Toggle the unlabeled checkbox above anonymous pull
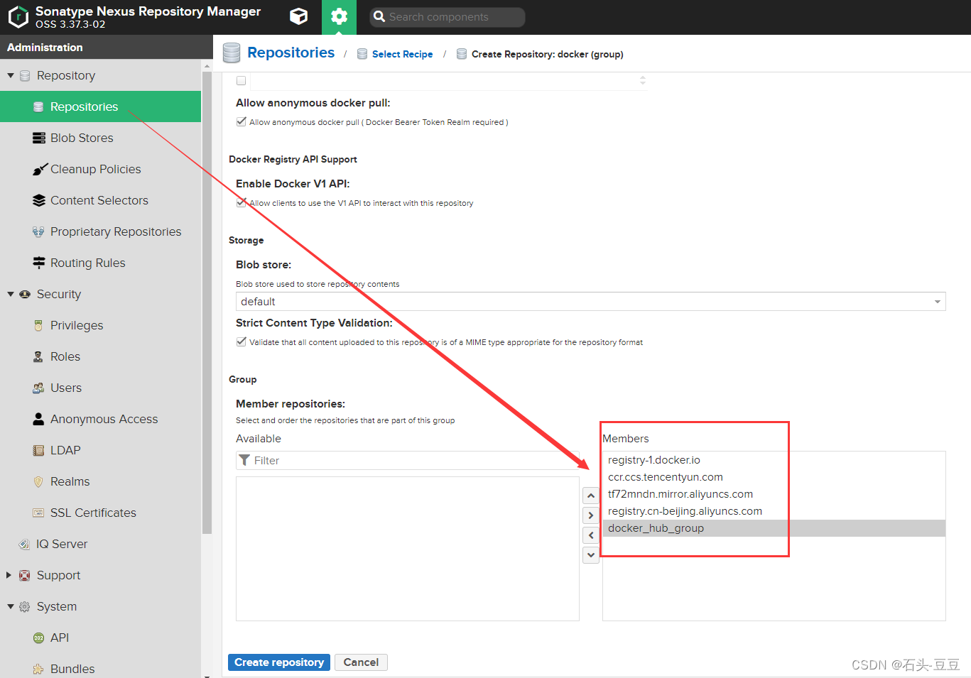 coord(242,80)
